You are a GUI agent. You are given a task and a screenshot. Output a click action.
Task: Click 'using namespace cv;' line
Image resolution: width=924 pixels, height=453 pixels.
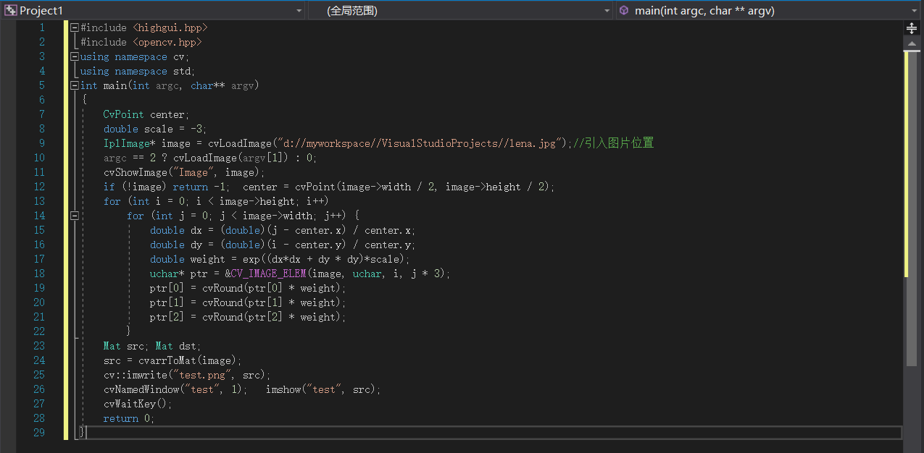pos(135,56)
